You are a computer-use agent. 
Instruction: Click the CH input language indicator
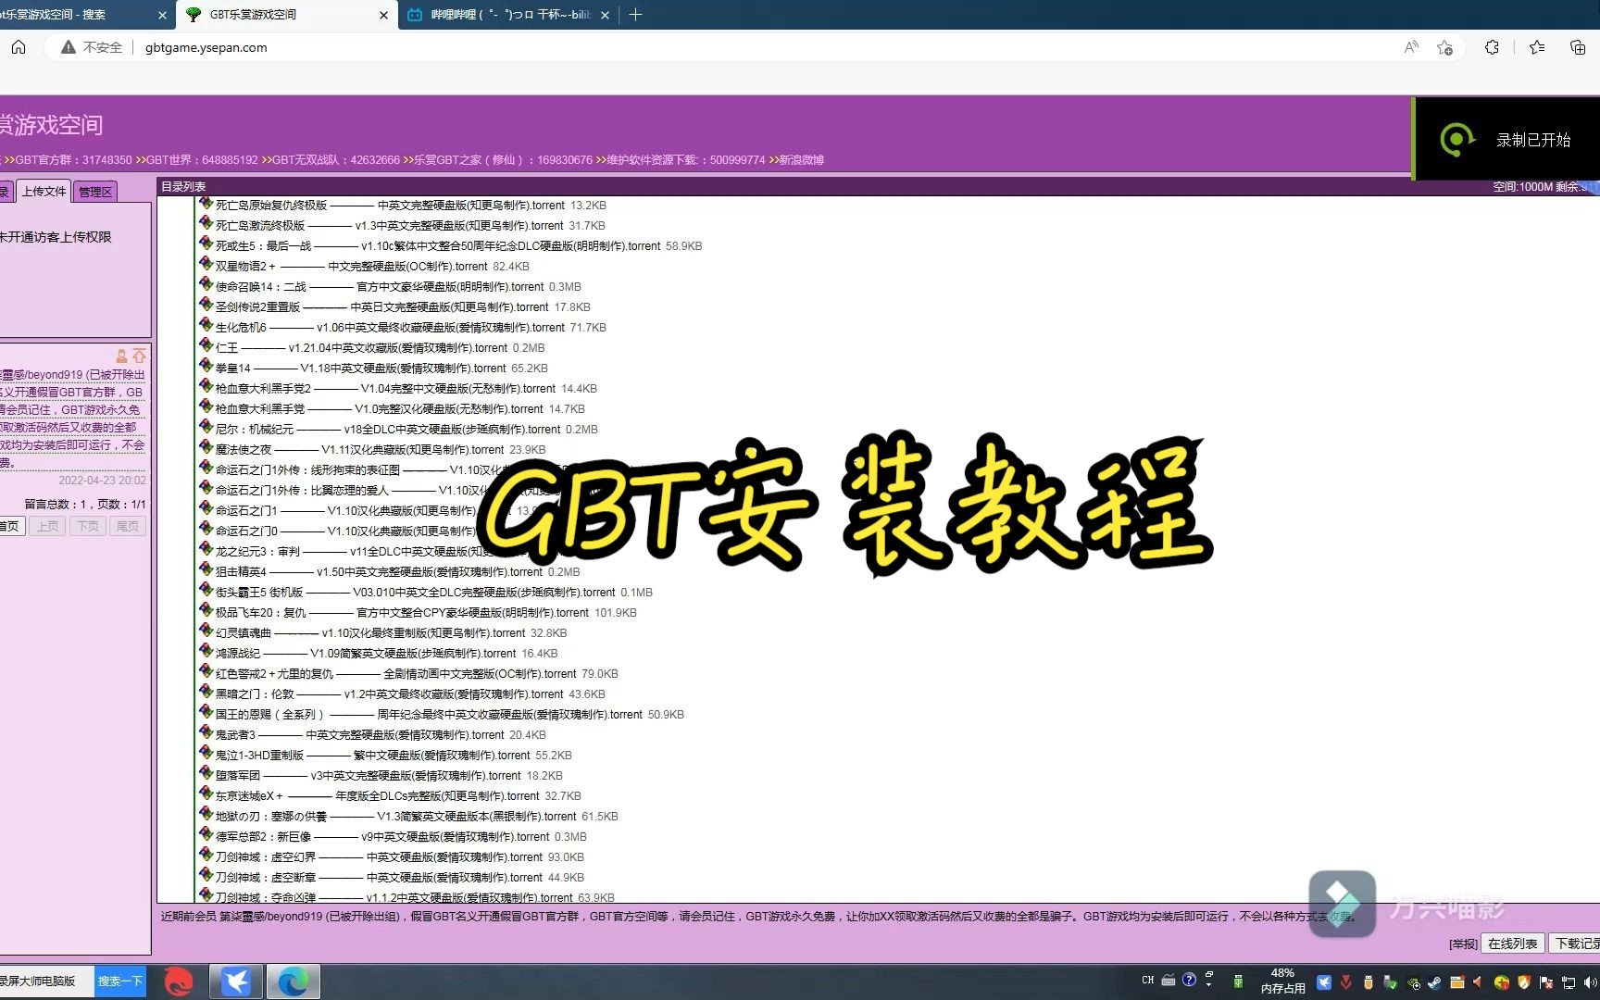coord(1148,980)
